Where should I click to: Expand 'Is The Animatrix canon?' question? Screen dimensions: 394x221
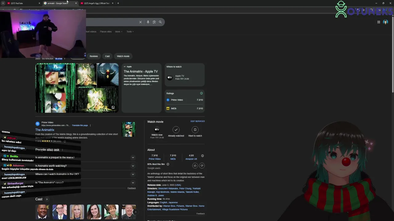85,183
